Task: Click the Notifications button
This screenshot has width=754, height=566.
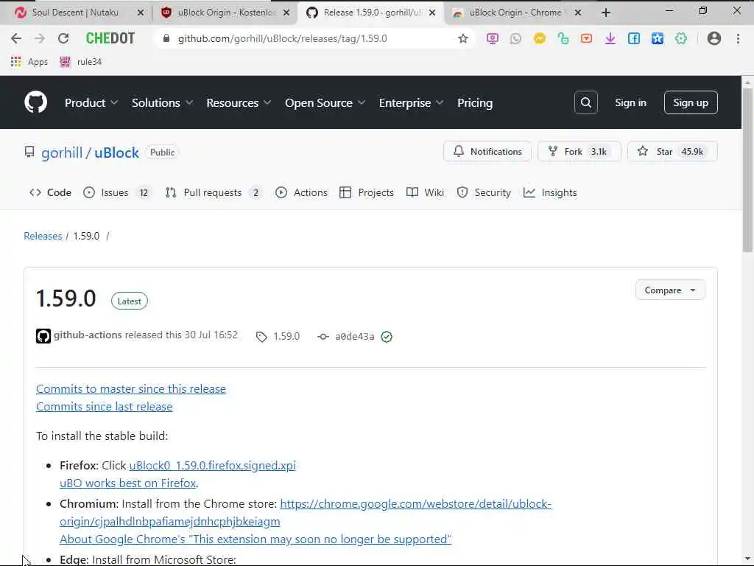Action: [487, 152]
